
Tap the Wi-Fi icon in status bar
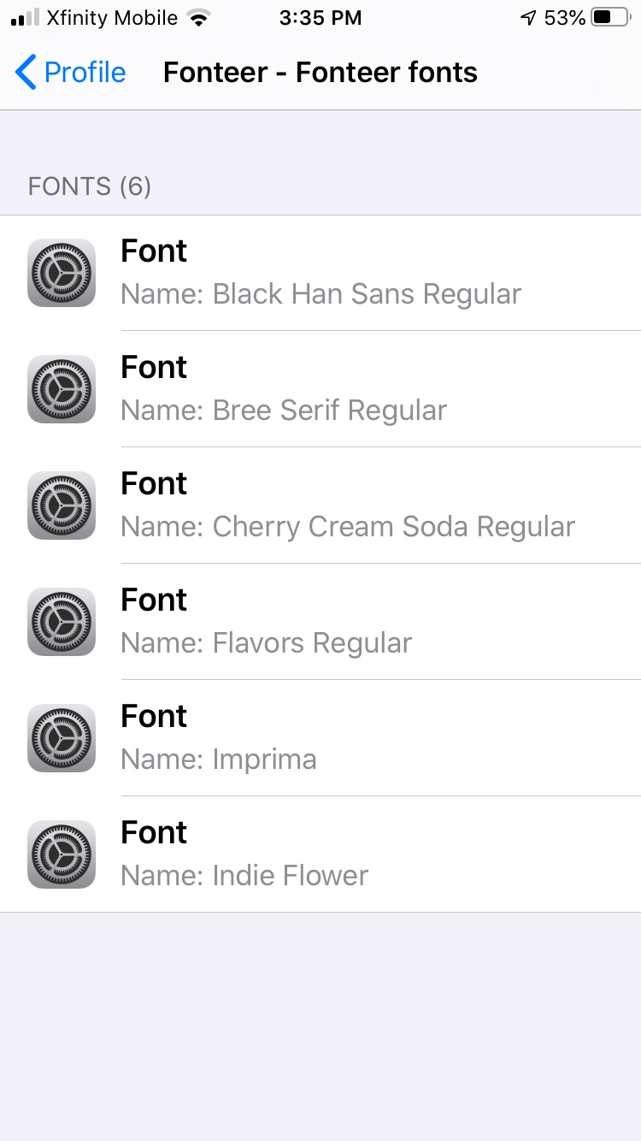199,18
